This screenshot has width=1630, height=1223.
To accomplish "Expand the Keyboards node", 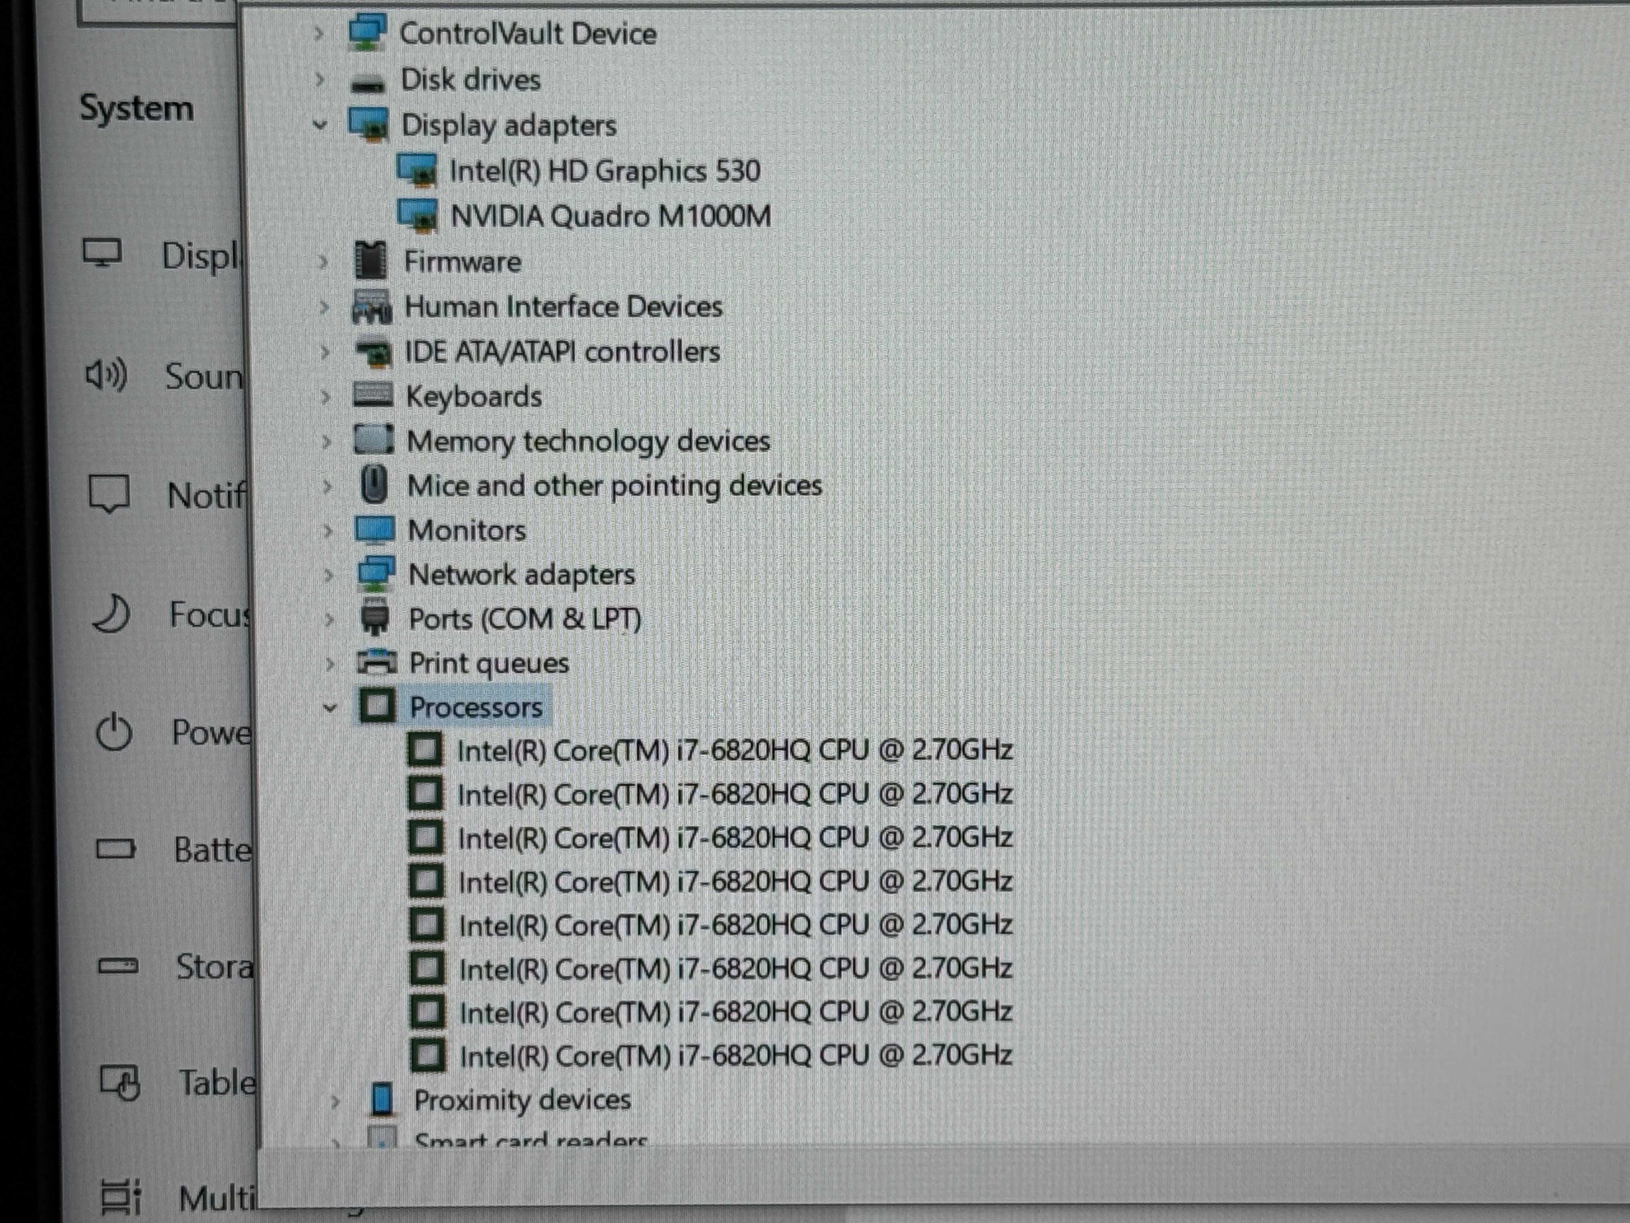I will pos(325,397).
